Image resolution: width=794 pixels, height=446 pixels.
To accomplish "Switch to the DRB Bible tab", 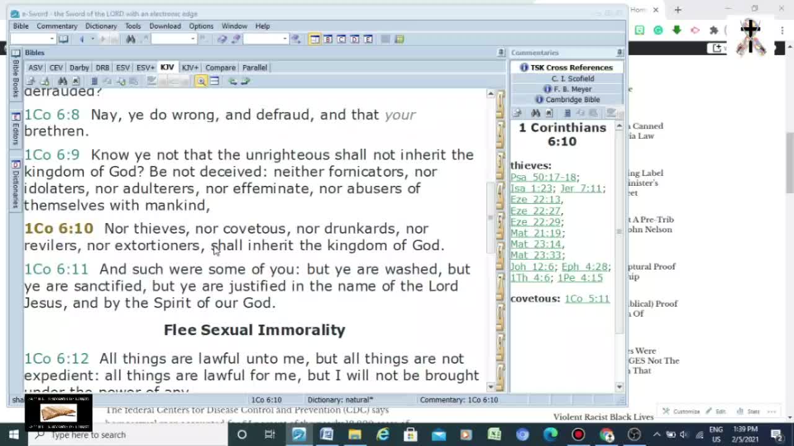I will (x=102, y=68).
